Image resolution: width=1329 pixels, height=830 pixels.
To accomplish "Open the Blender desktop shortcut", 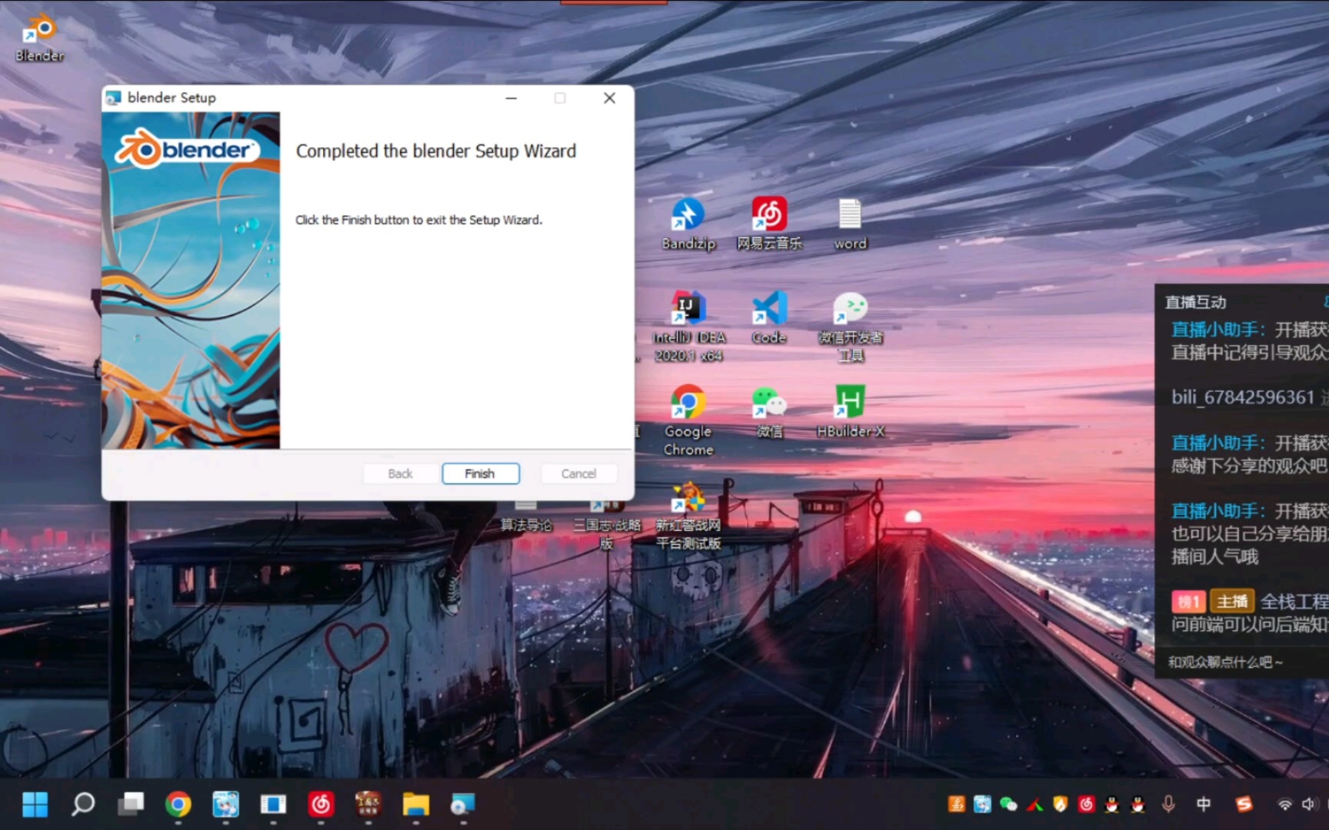I will pyautogui.click(x=40, y=38).
